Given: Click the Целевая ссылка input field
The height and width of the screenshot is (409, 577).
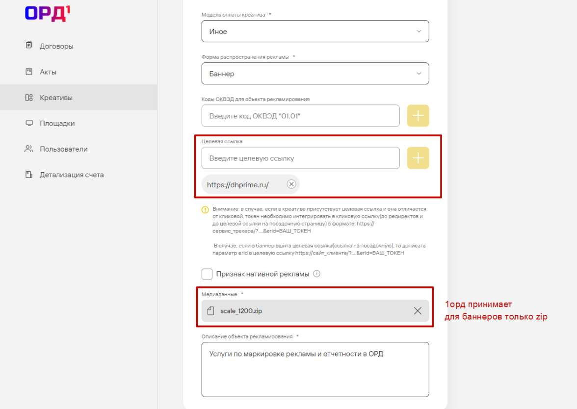Looking at the screenshot, I should click(x=300, y=158).
